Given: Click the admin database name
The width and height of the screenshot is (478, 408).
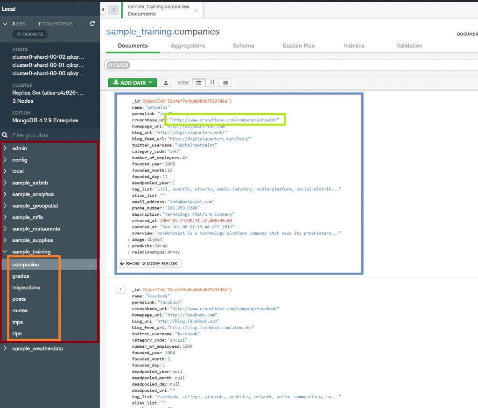Looking at the screenshot, I should pos(20,148).
